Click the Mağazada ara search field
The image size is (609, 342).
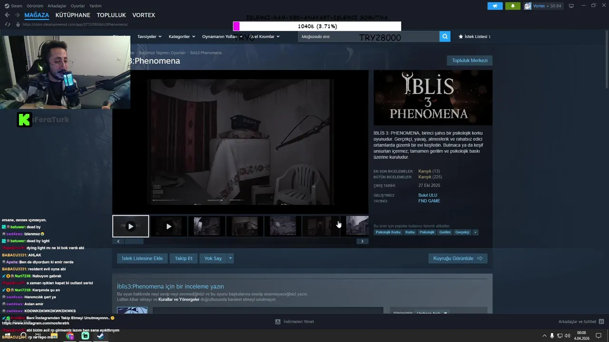pyautogui.click(x=369, y=37)
